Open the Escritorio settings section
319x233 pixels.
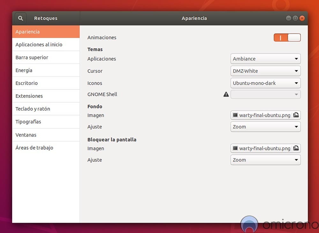pos(46,83)
